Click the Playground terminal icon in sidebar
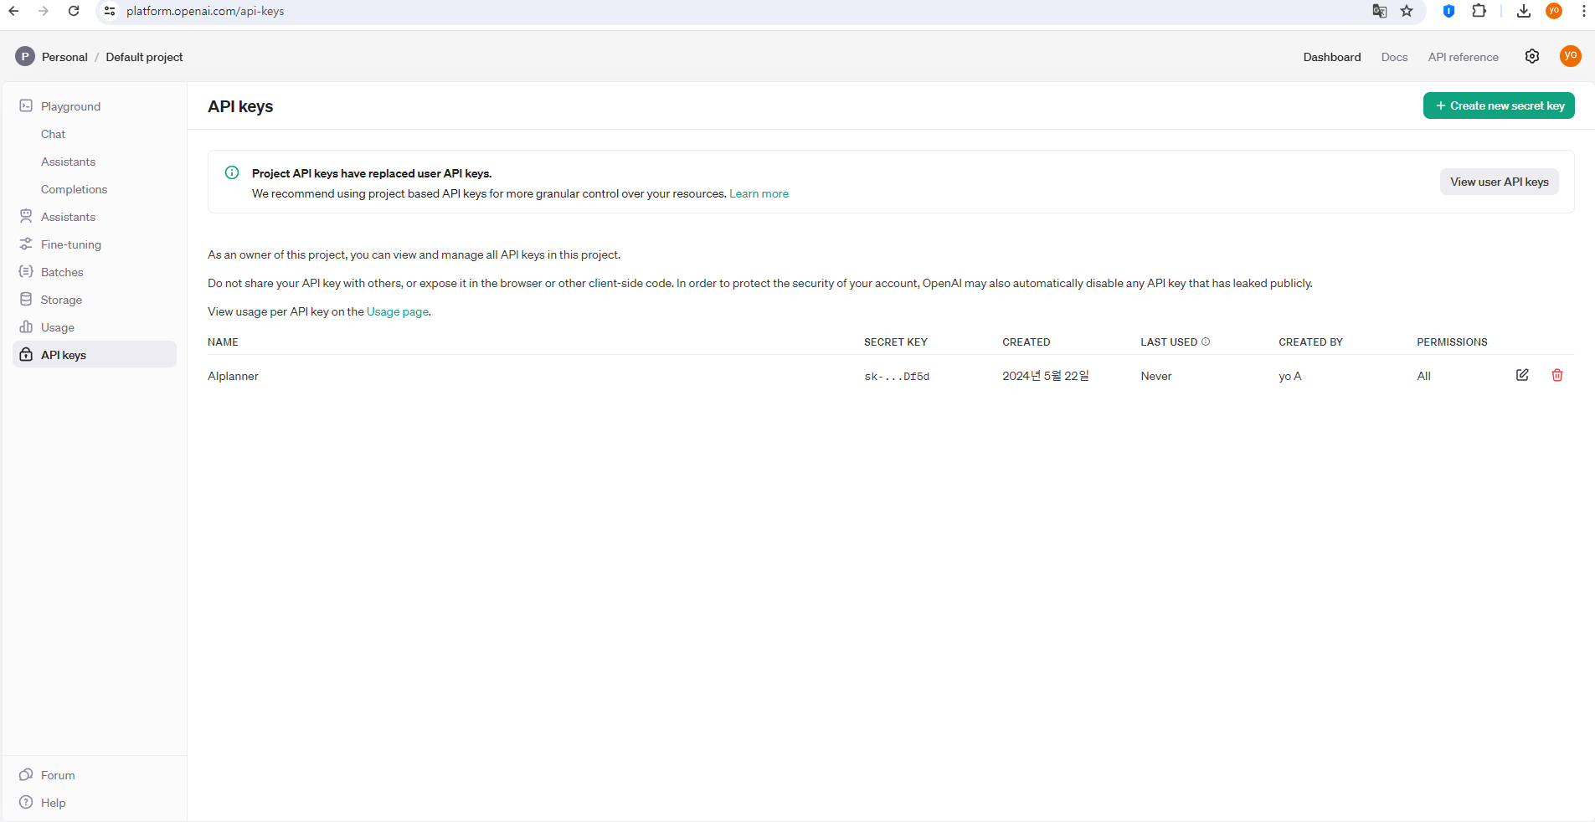This screenshot has width=1595, height=822. tap(26, 105)
